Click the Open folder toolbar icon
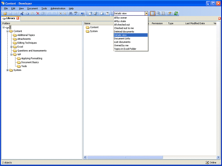222x166 pixels. pyautogui.click(x=5, y=13)
